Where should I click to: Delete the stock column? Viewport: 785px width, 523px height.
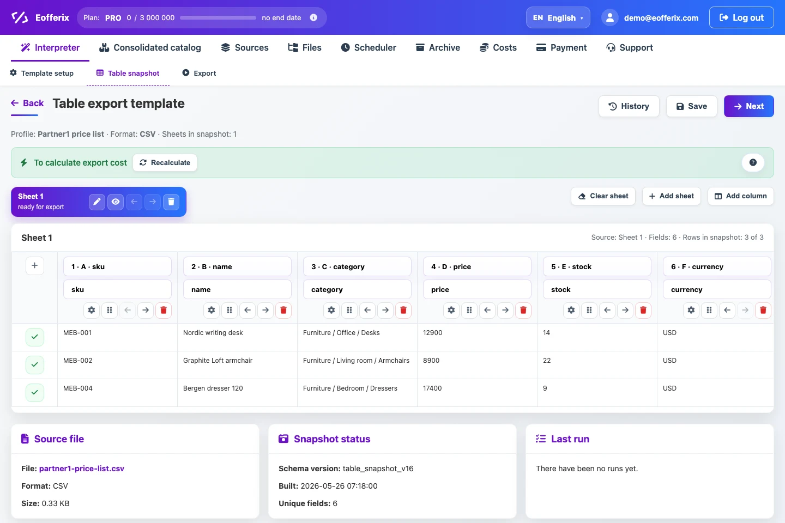pyautogui.click(x=643, y=310)
